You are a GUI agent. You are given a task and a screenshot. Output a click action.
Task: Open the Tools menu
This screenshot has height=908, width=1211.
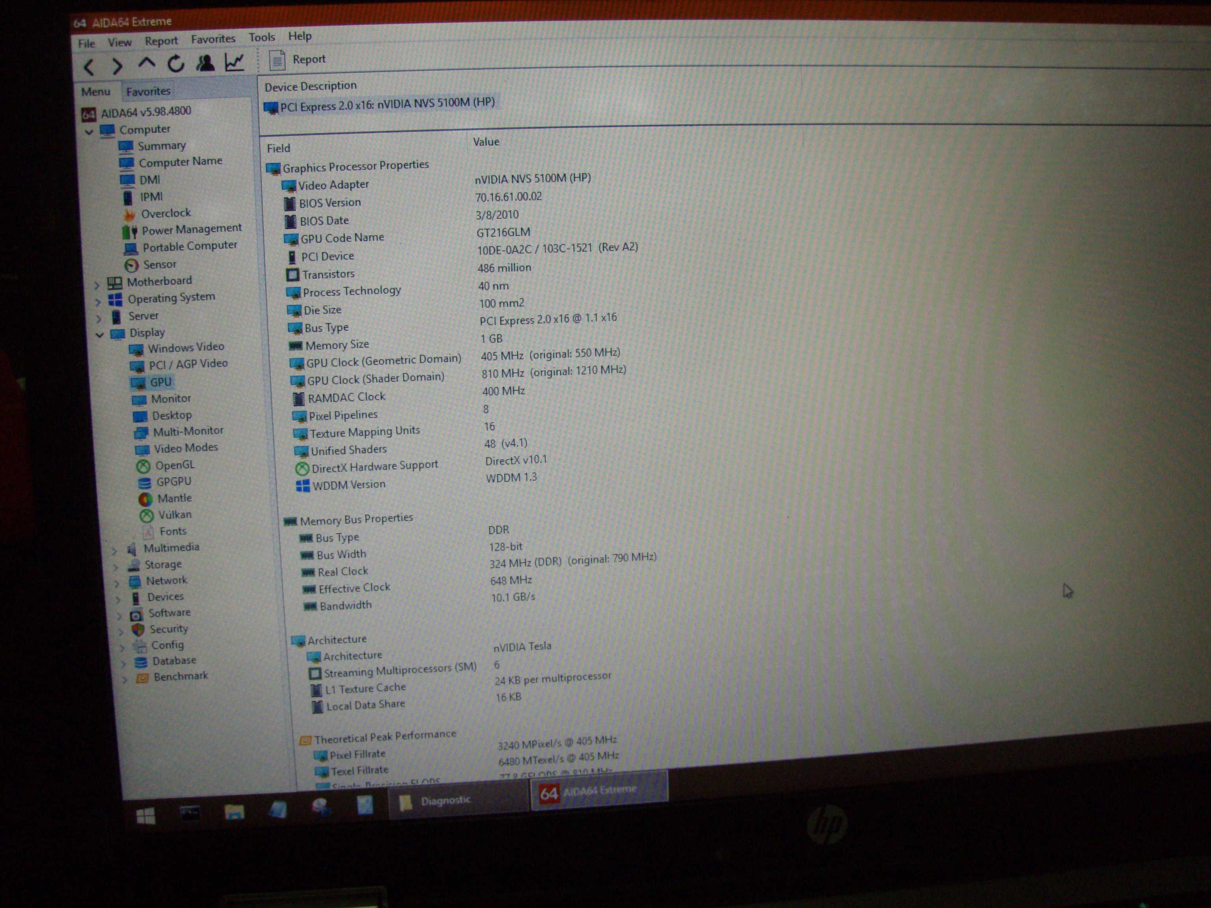pyautogui.click(x=262, y=37)
